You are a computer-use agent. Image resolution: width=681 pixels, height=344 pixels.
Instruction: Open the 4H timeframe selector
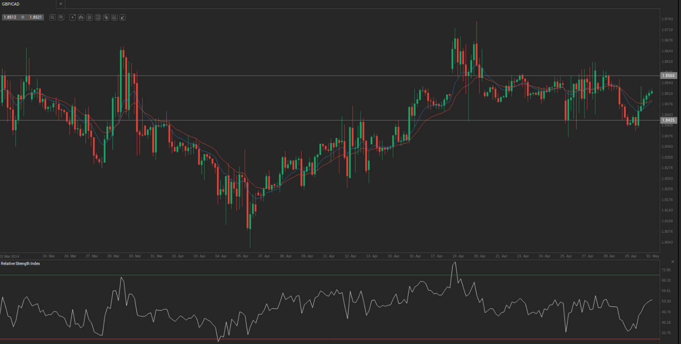click(x=72, y=17)
